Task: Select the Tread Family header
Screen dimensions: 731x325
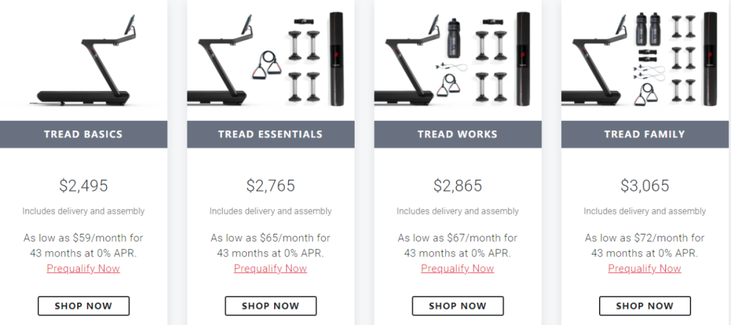Action: tap(645, 134)
